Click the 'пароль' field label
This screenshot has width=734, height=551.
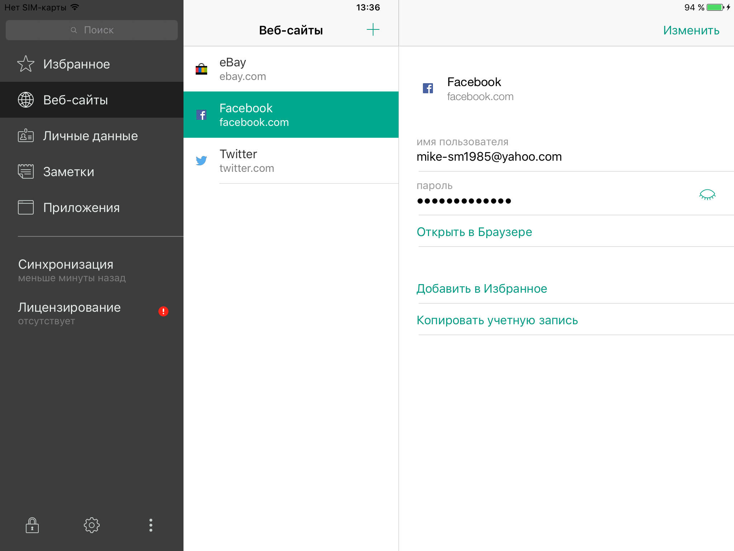(x=434, y=186)
